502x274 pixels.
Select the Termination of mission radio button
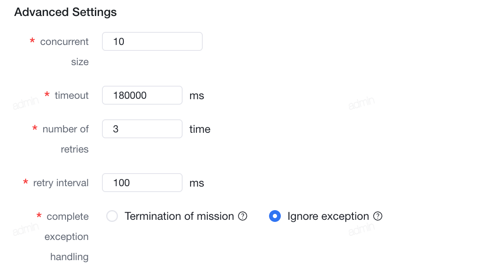pos(112,216)
